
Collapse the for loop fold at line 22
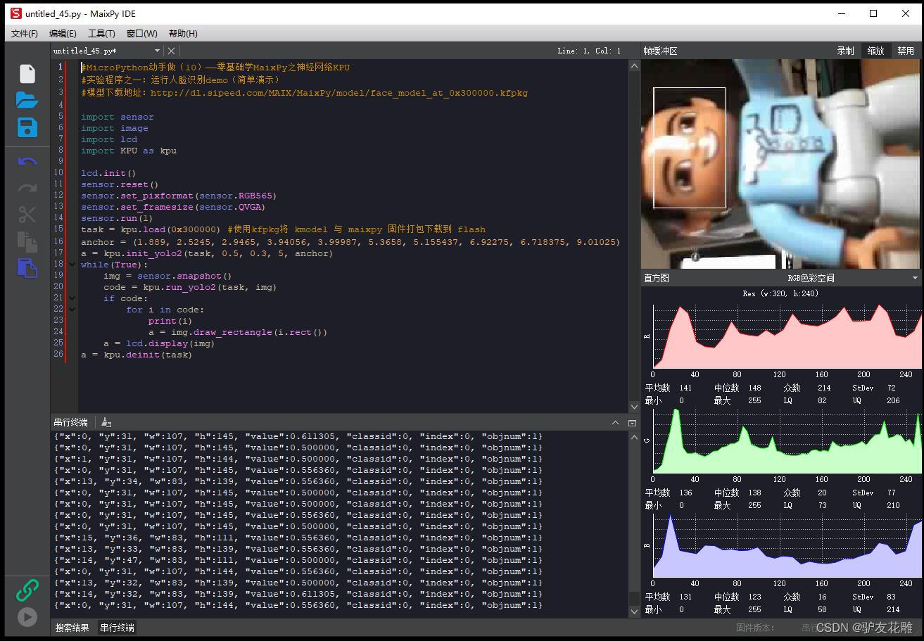pyautogui.click(x=72, y=310)
